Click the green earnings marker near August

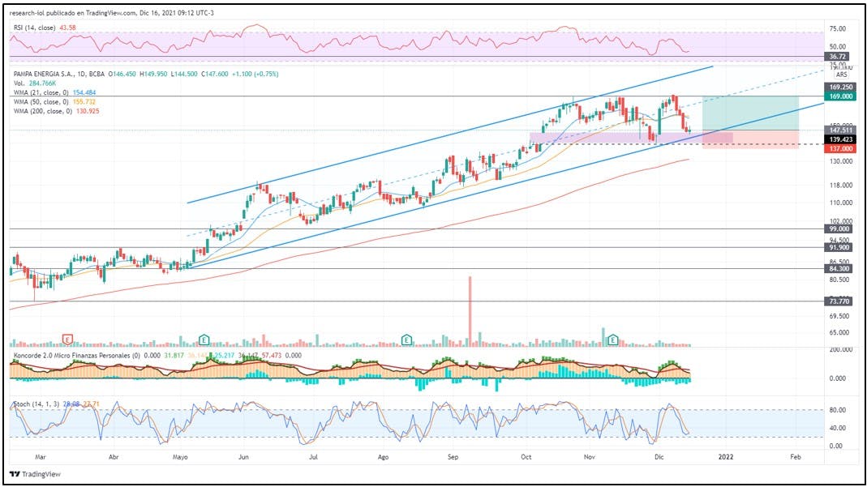coord(406,340)
